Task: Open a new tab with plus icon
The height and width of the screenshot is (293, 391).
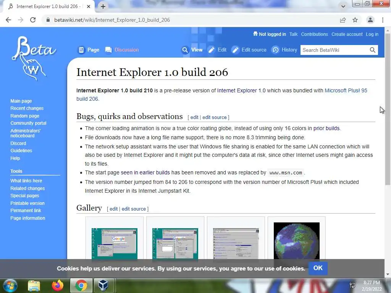Action: click(103, 6)
